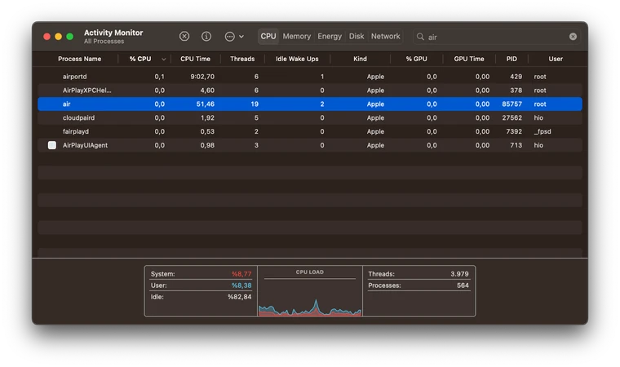Screen dimensions: 620x367
Task: Switch to the Disk tab
Action: [356, 37]
